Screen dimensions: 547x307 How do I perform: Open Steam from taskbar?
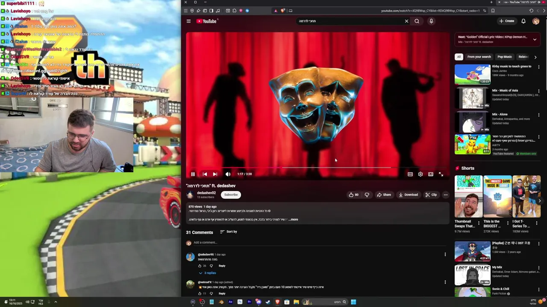268,302
